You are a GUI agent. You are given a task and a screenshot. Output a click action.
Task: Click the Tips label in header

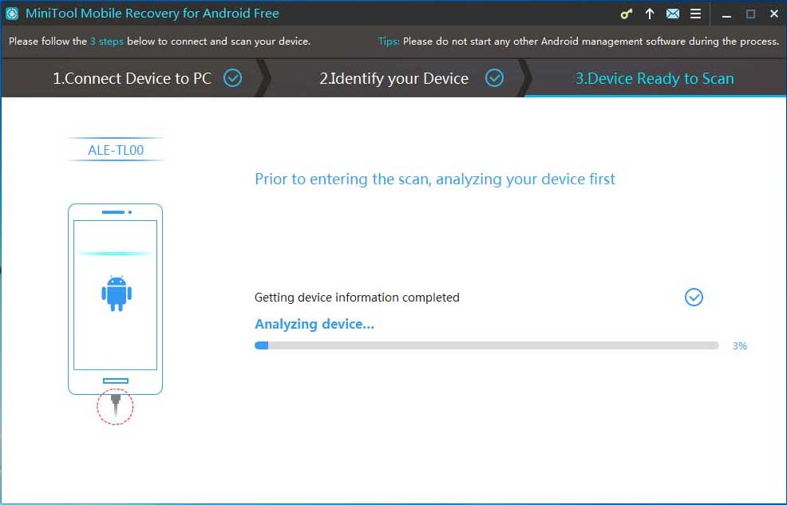389,41
